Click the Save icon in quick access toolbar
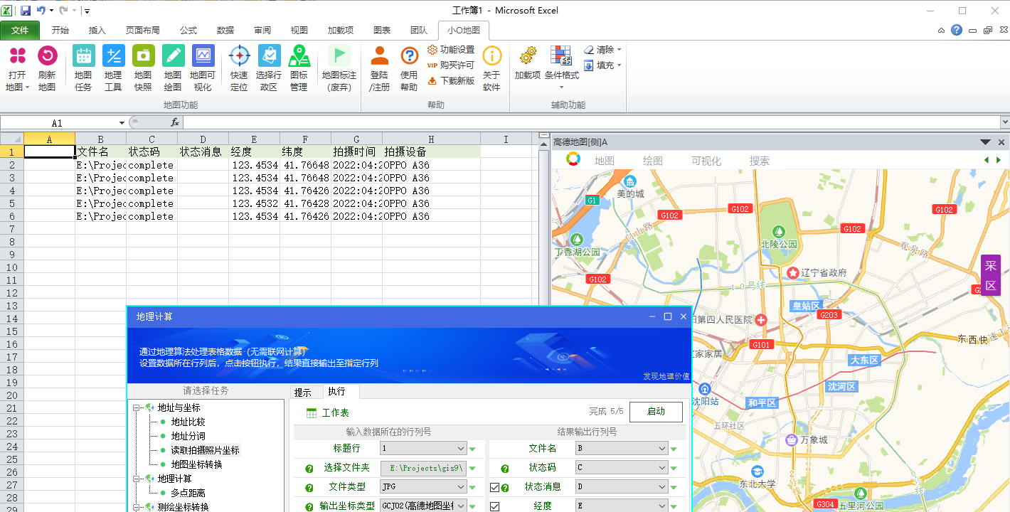This screenshot has width=1010, height=512. [x=26, y=11]
